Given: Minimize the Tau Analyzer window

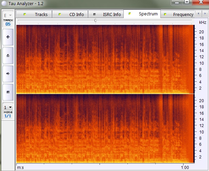Looking at the screenshot, I should [x=177, y=2].
